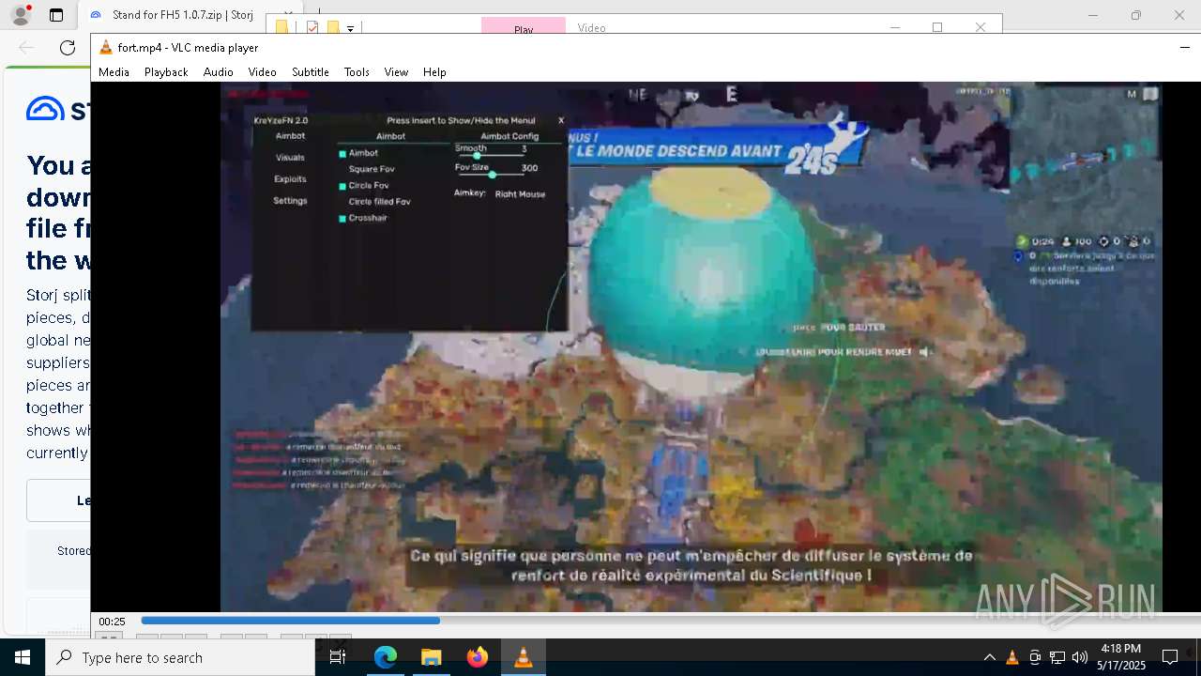Click the browser back arrow
The width and height of the screenshot is (1201, 676).
[26, 48]
